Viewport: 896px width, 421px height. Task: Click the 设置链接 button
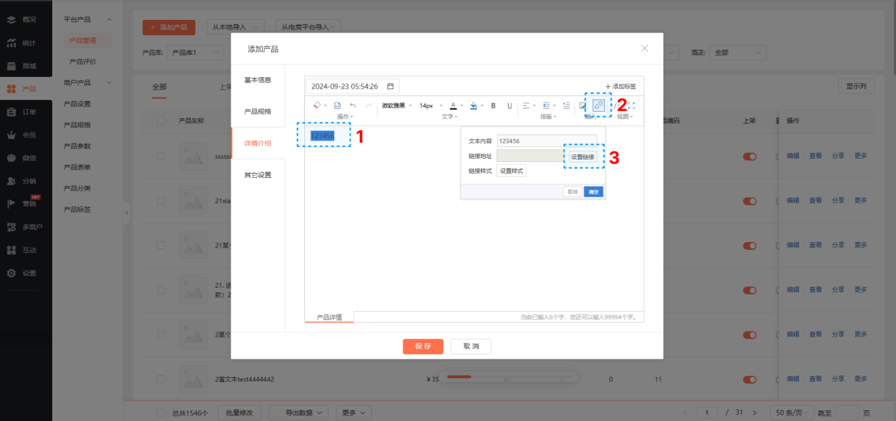coord(582,157)
